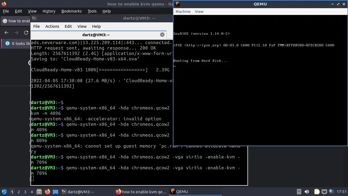This screenshot has width=348, height=196.
Task: Click the blue desktop icon in the taskbar
Action: 55,192
